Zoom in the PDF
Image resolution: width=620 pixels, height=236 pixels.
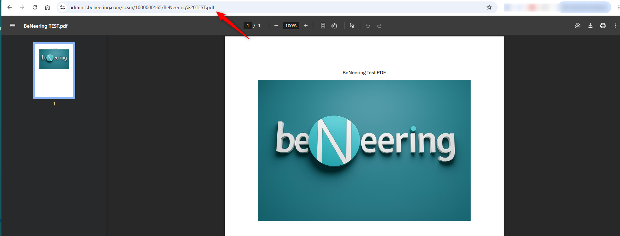[306, 26]
